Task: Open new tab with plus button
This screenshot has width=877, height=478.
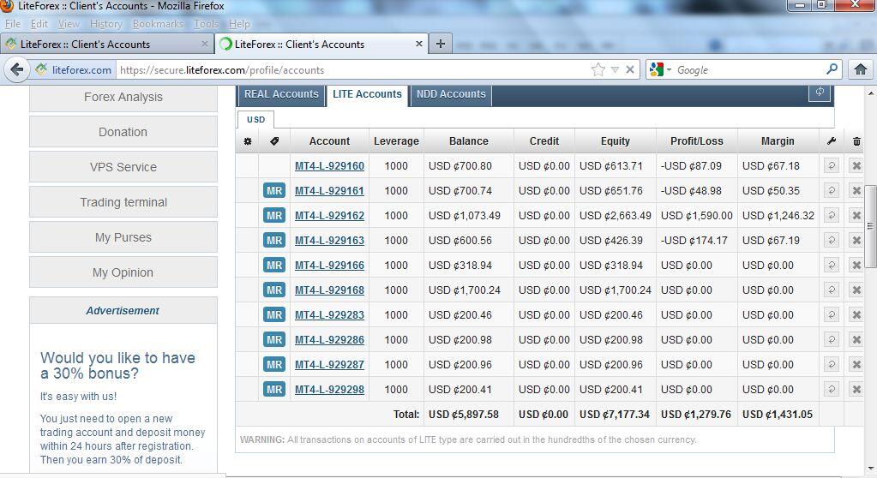Action: click(x=440, y=44)
